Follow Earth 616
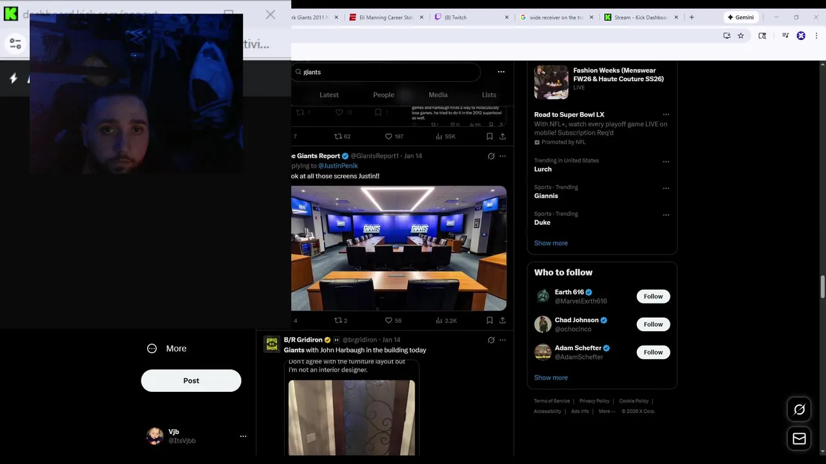 653,296
